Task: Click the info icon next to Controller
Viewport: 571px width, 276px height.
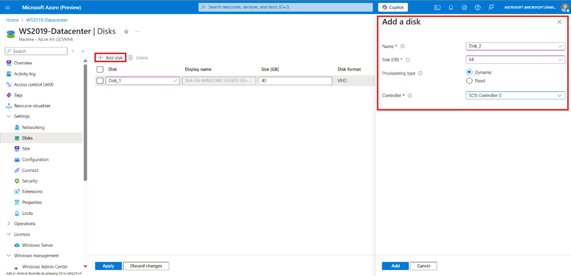Action: click(410, 95)
